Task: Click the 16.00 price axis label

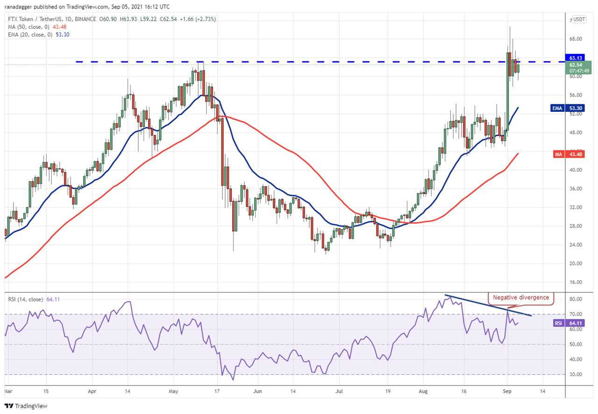Action: [x=575, y=283]
